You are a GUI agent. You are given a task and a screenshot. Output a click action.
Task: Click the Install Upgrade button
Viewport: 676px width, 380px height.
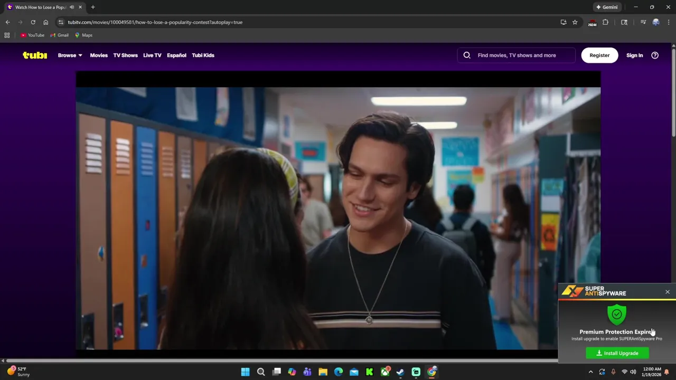(x=617, y=353)
